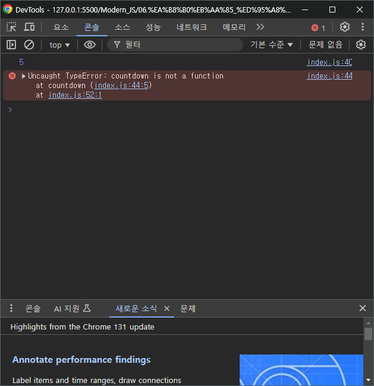Image resolution: width=374 pixels, height=386 pixels.
Task: Click the drawer scrollbar thumb
Action: click(368, 334)
